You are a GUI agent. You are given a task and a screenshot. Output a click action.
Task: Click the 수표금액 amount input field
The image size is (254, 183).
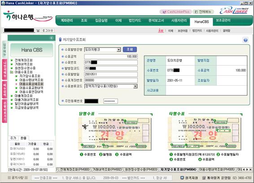coord(111,57)
